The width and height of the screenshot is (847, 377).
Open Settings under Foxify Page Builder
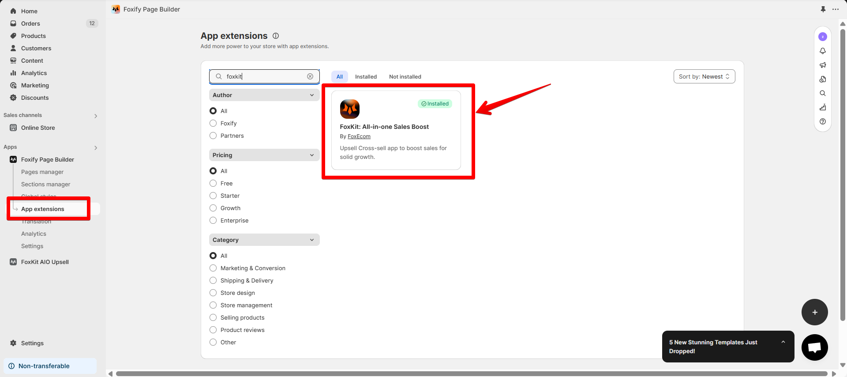point(32,246)
